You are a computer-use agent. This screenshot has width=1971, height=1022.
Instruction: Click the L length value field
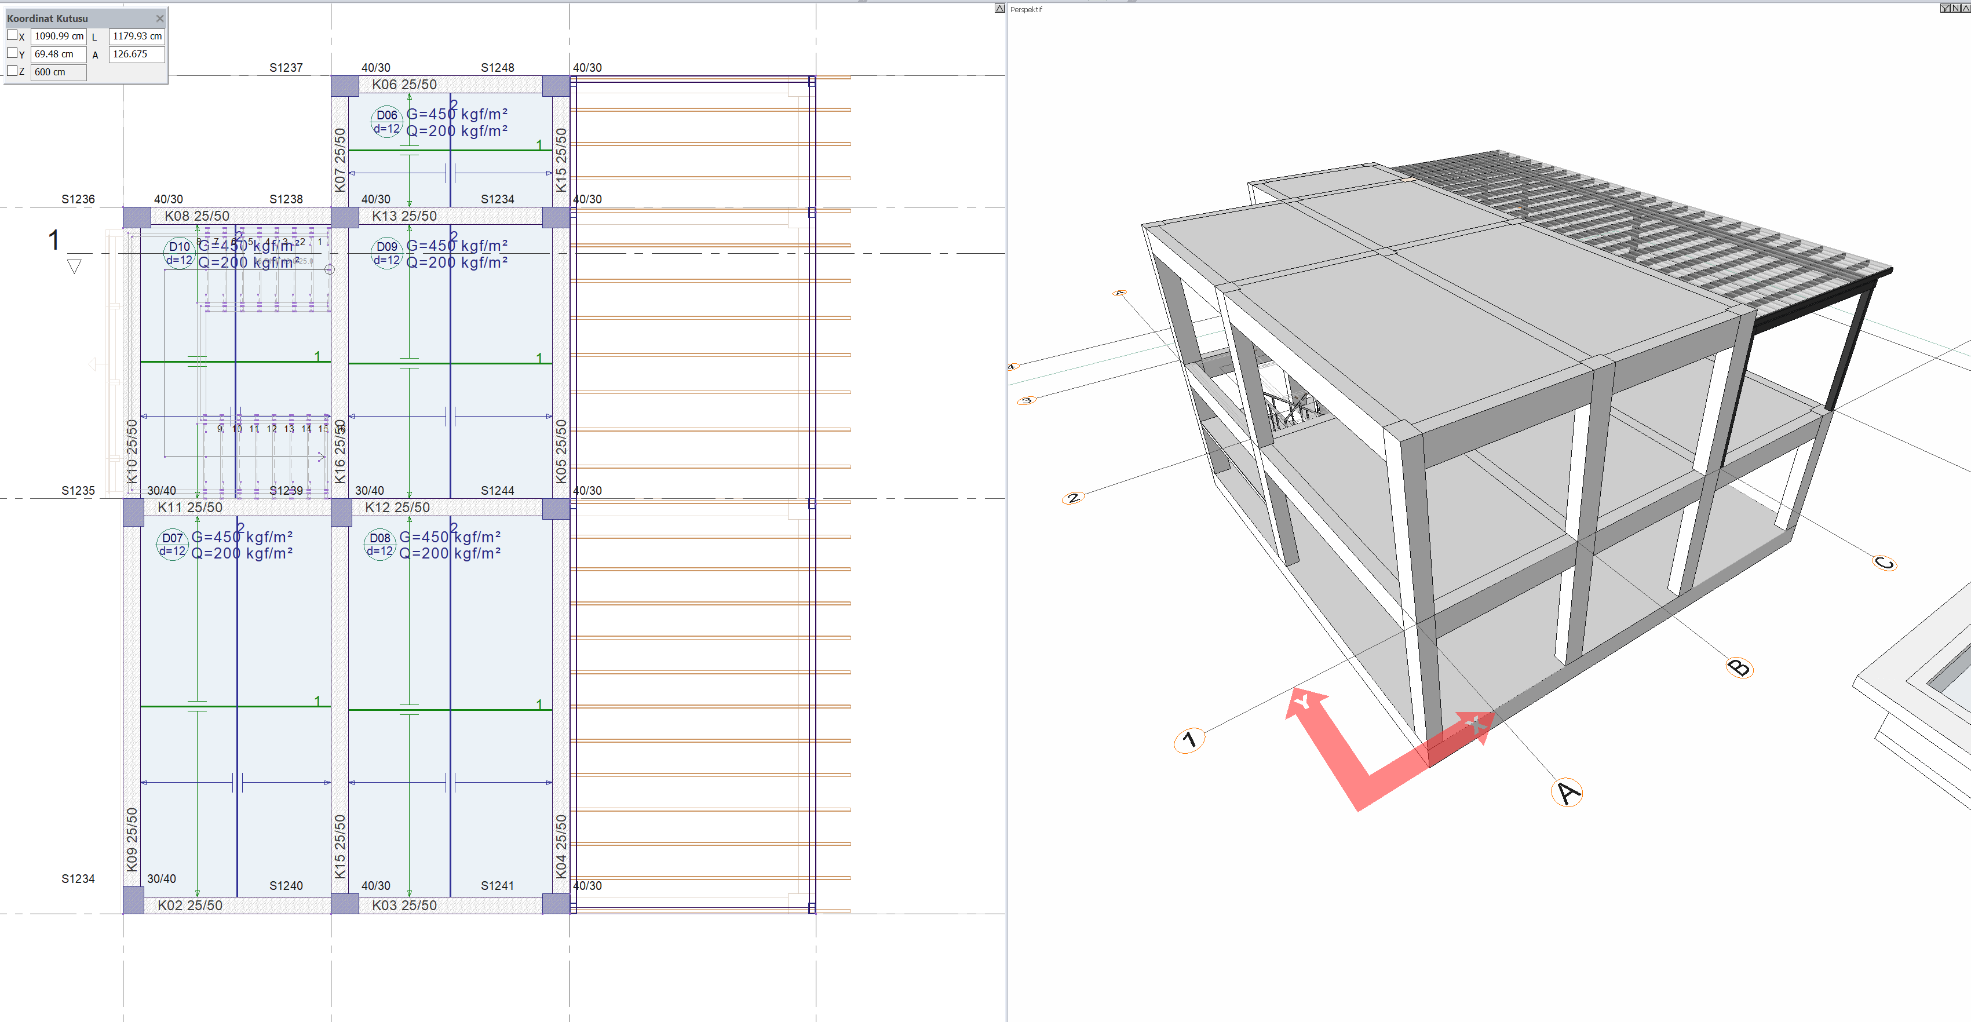tap(137, 36)
